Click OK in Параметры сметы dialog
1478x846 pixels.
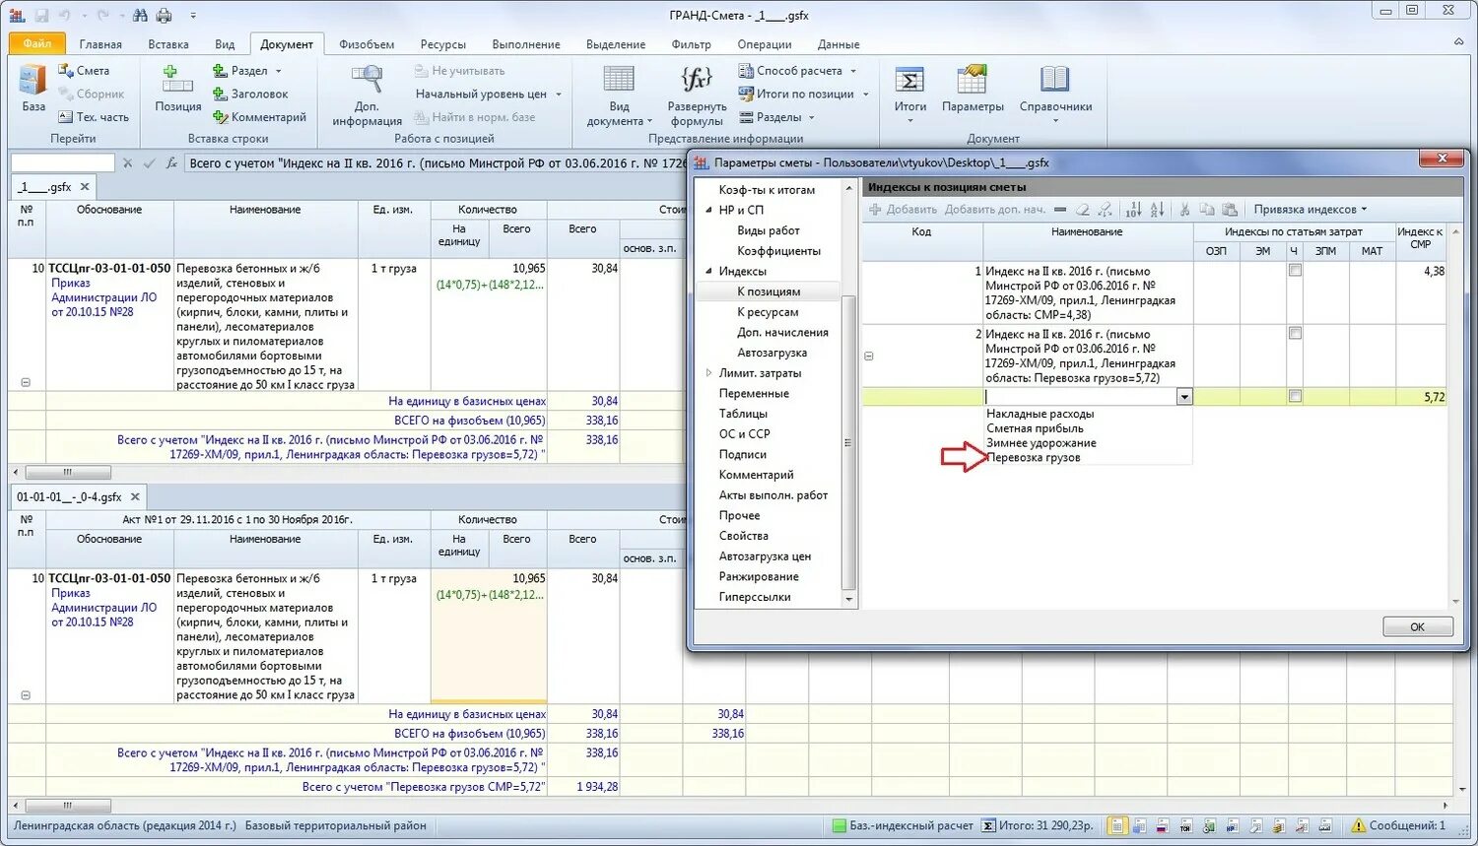(1417, 626)
